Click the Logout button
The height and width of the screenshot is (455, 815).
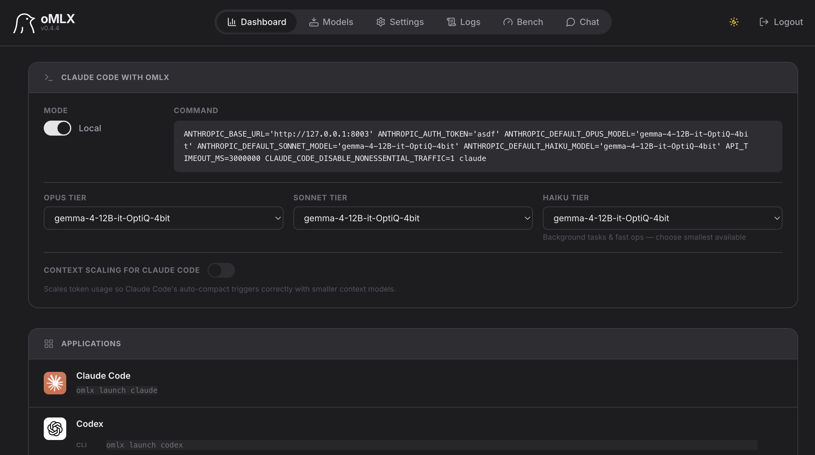781,22
